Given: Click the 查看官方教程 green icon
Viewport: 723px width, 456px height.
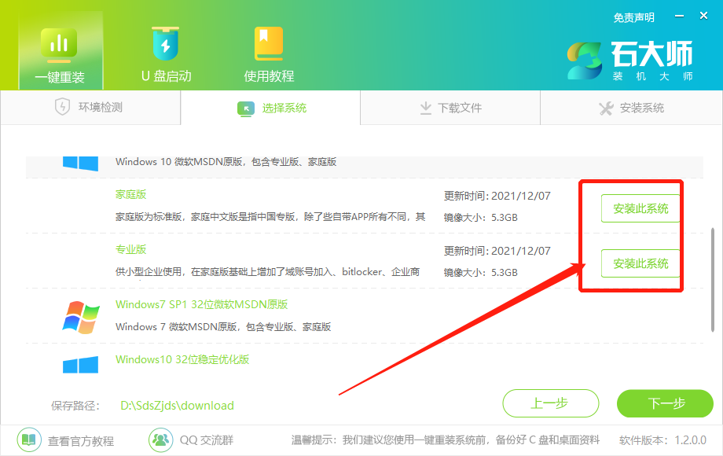Looking at the screenshot, I should [x=28, y=441].
